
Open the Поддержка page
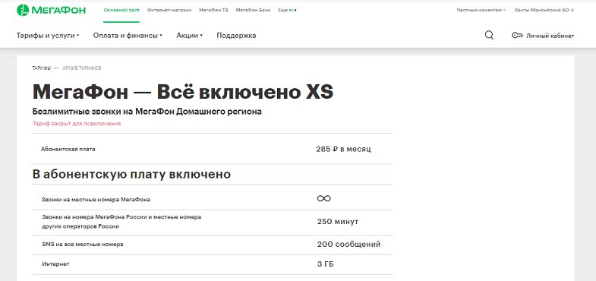point(236,36)
